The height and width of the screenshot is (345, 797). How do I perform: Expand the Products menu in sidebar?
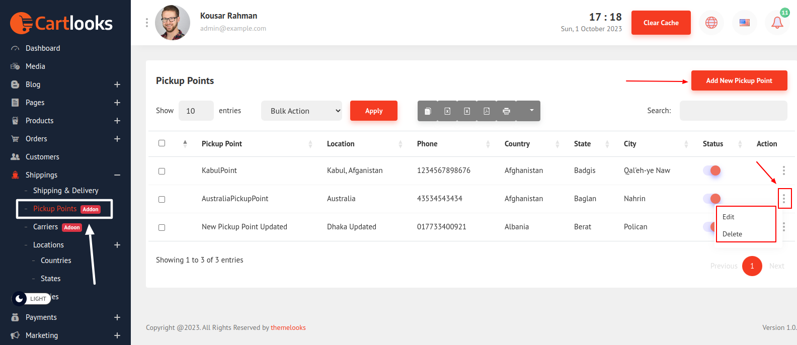click(x=117, y=121)
